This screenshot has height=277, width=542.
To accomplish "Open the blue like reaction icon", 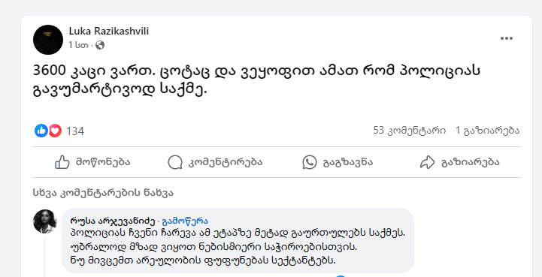I will 41,131.
